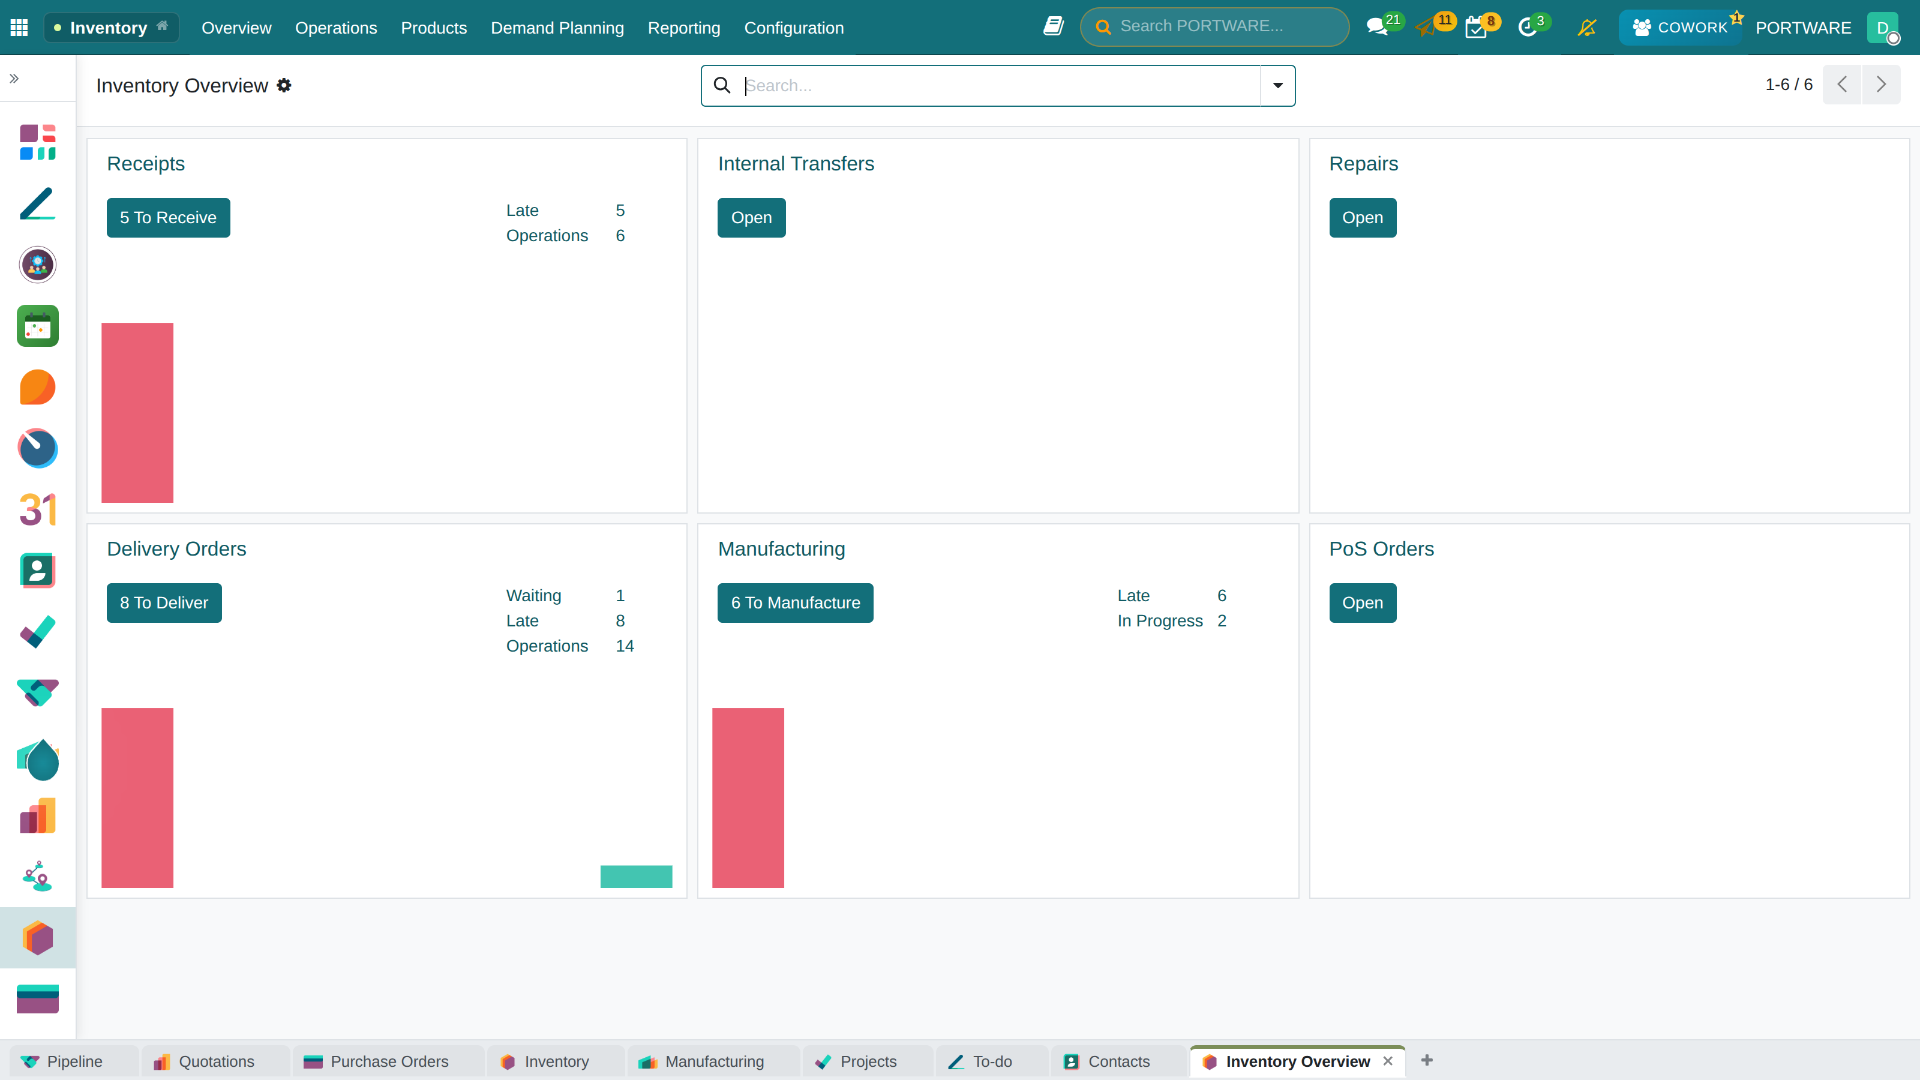Open the apps grid menu
The height and width of the screenshot is (1080, 1920).
pos(19,28)
